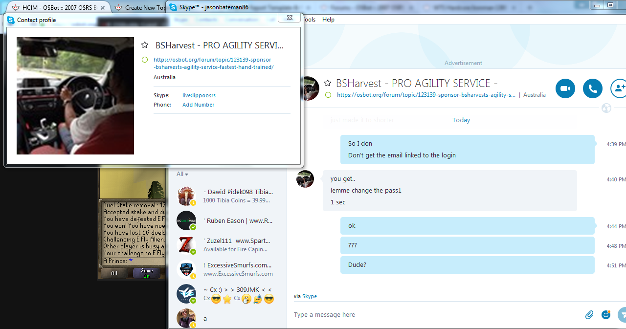Click the '1 sec' message
The image size is (626, 329).
pos(338,202)
